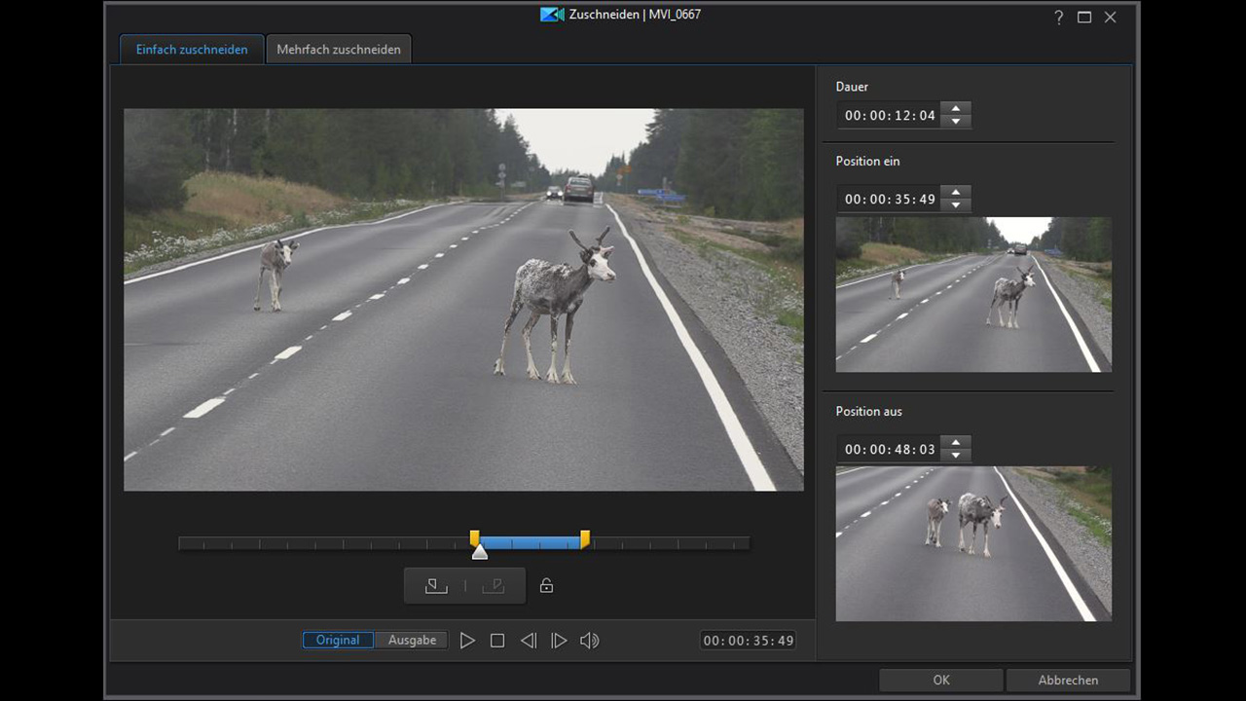The width and height of the screenshot is (1246, 701).
Task: Click the Position aus preview thumbnail
Action: pos(973,543)
